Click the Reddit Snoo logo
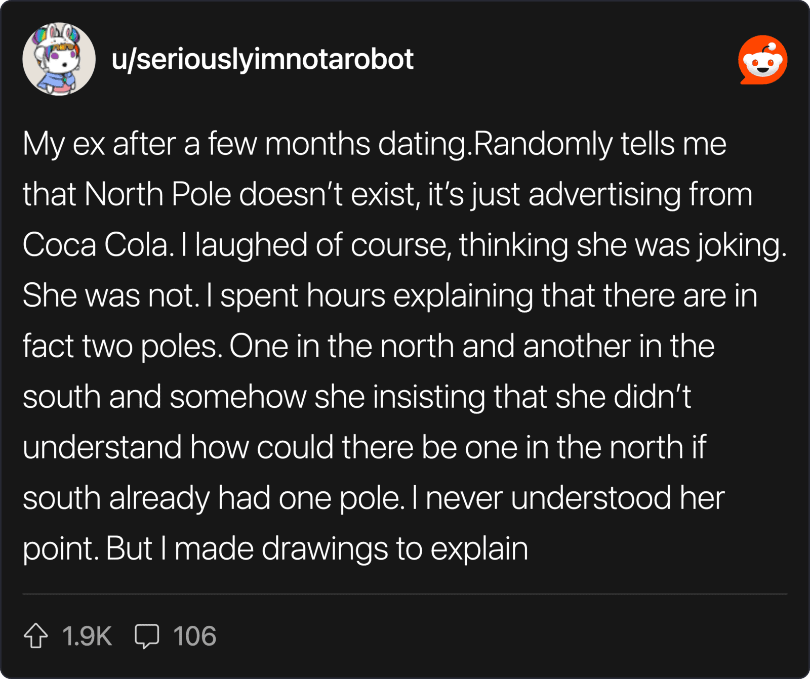The height and width of the screenshot is (679, 810). pyautogui.click(x=763, y=60)
